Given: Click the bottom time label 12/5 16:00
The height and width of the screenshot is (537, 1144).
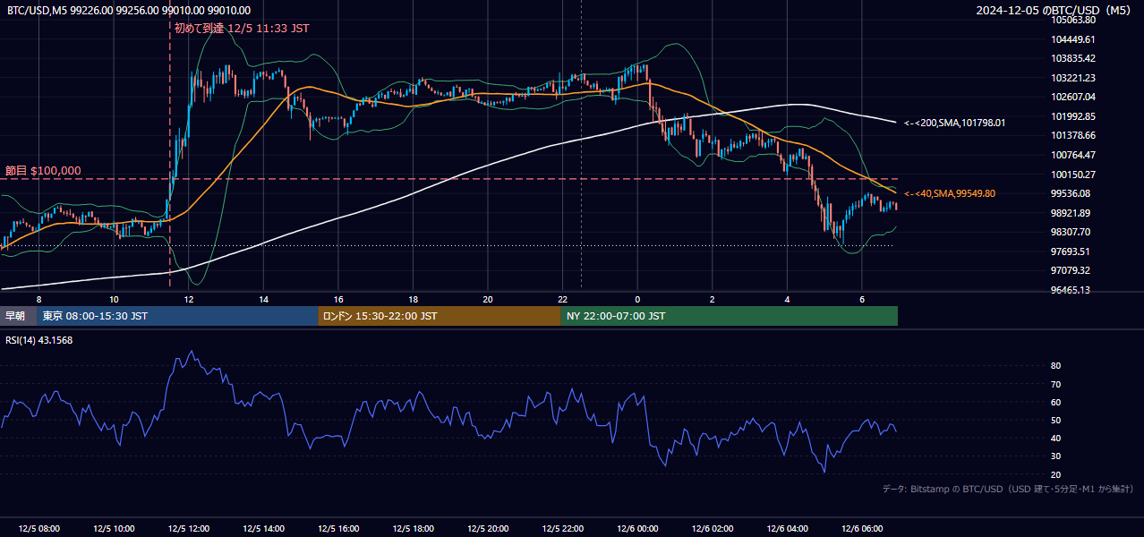Looking at the screenshot, I should point(338,529).
